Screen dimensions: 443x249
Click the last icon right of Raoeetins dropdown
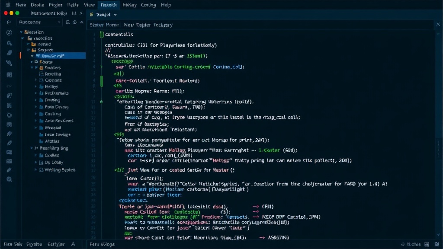(81, 22)
